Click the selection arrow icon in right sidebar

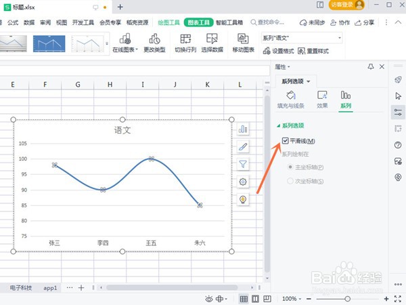pyautogui.click(x=398, y=96)
